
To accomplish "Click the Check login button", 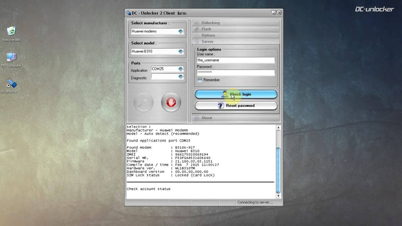I will pos(236,94).
